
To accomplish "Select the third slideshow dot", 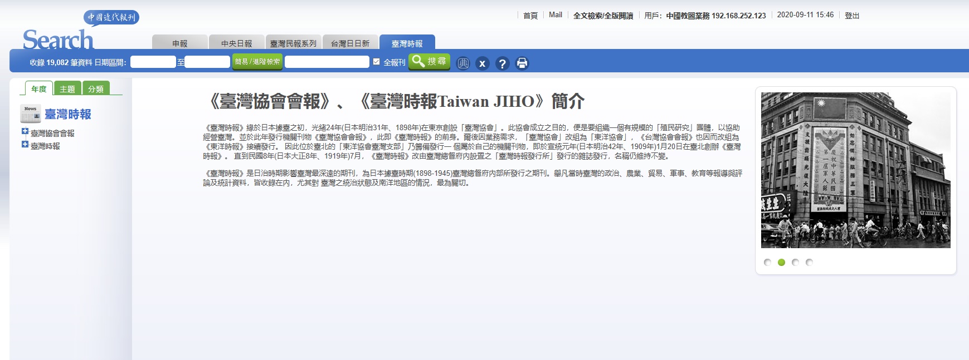I will pyautogui.click(x=795, y=263).
